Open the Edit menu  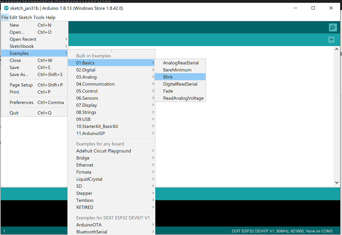tap(13, 17)
